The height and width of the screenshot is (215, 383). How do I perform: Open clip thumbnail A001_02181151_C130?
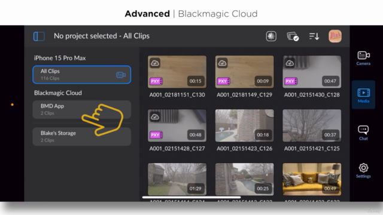tap(177, 72)
